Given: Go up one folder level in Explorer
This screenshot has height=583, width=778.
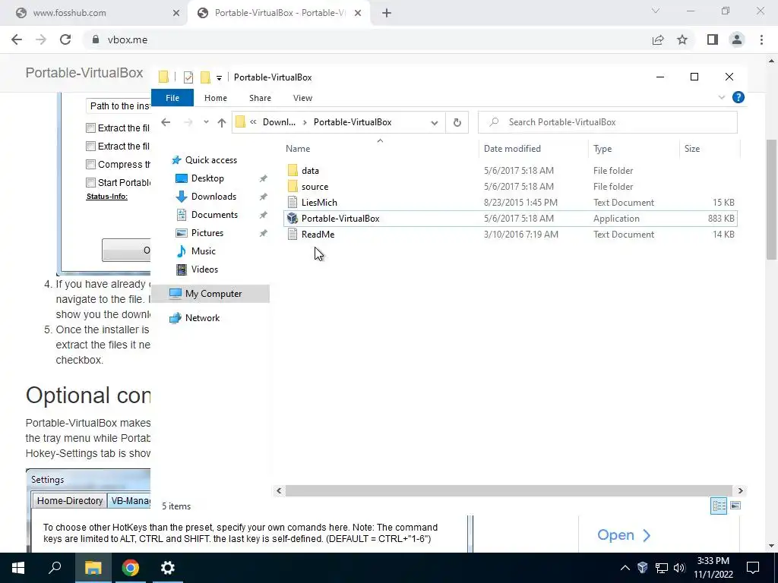Looking at the screenshot, I should point(221,122).
